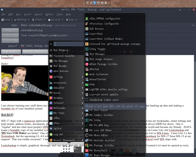Image resolution: width=196 pixels, height=157 pixels.
Task: Click the Subject field
Action: [x=35, y=46]
